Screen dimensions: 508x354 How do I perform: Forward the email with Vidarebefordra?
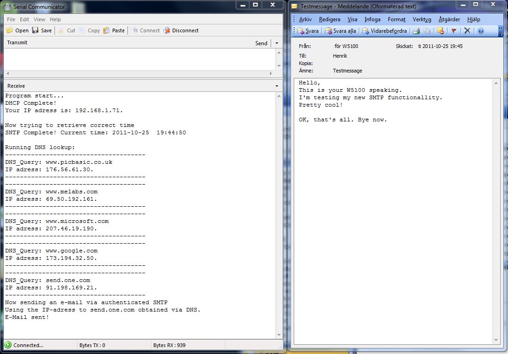(384, 31)
